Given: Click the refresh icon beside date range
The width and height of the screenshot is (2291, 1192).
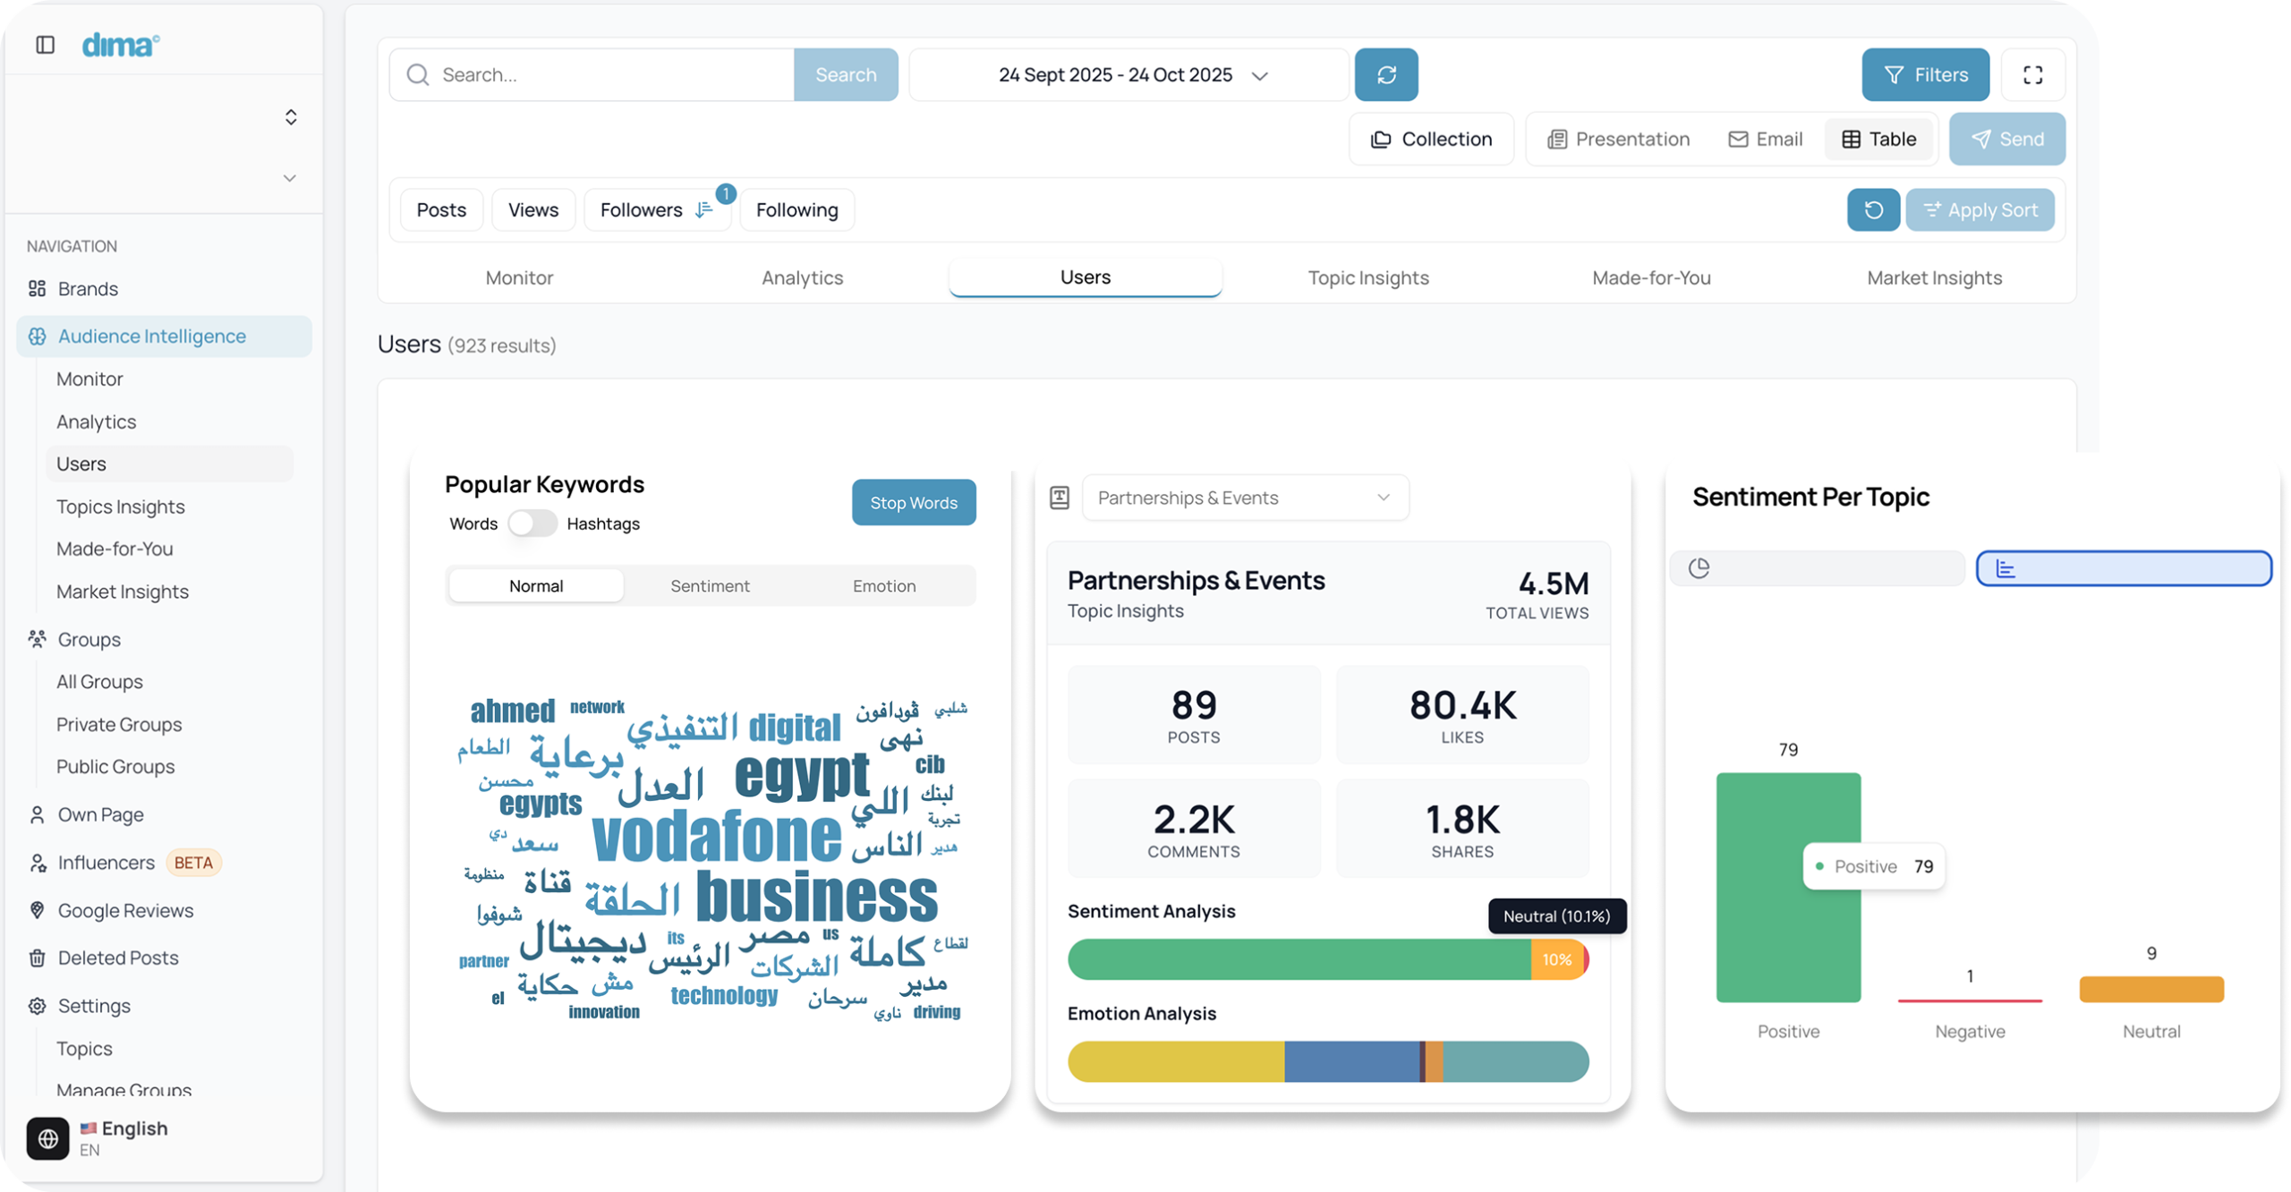Looking at the screenshot, I should click(1385, 75).
